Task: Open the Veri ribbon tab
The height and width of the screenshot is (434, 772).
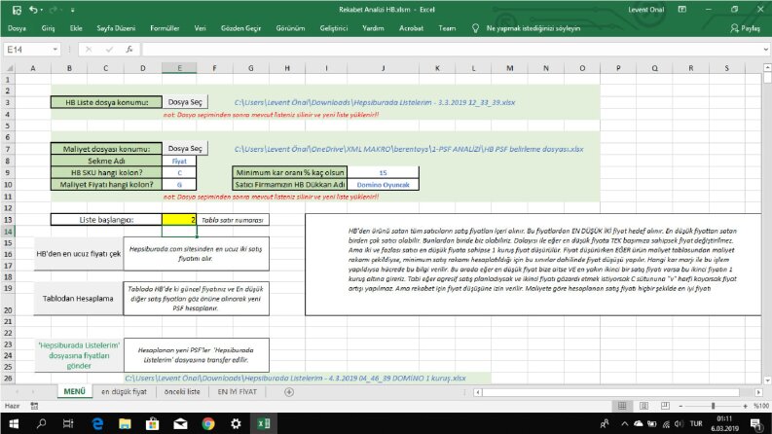Action: pos(200,28)
